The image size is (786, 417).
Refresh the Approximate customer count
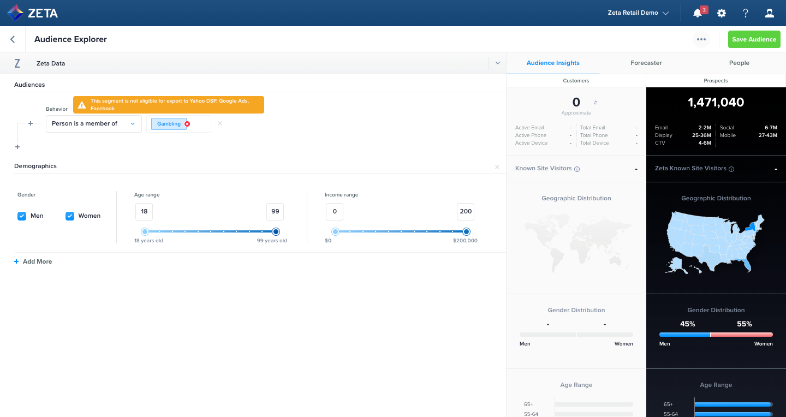pyautogui.click(x=595, y=104)
